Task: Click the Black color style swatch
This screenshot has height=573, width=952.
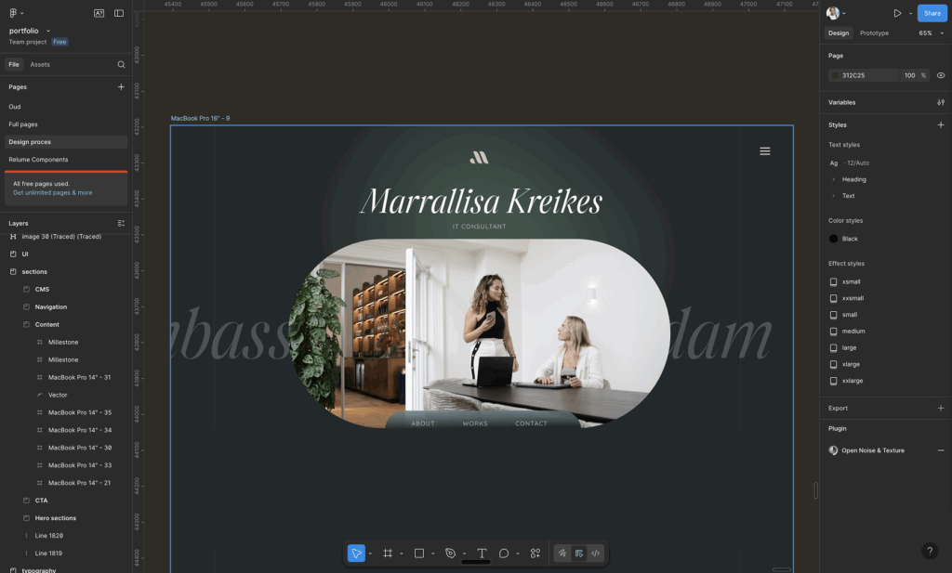Action: pos(834,239)
